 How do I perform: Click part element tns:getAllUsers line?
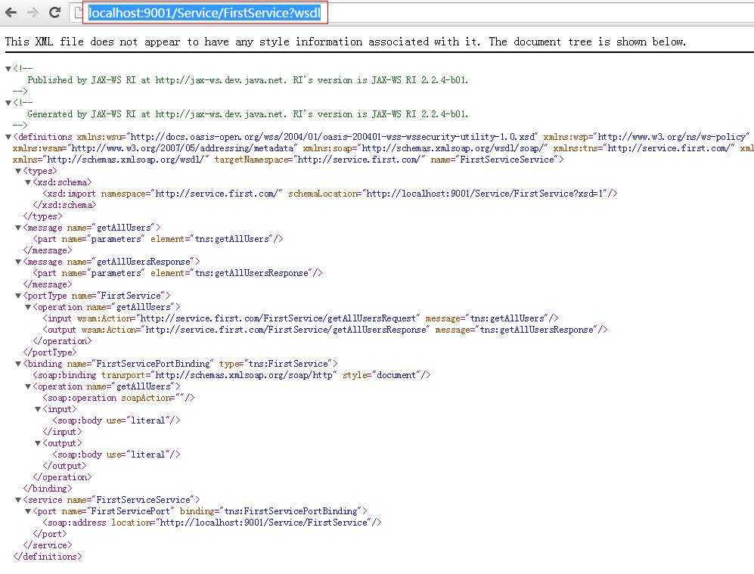[x=158, y=239]
